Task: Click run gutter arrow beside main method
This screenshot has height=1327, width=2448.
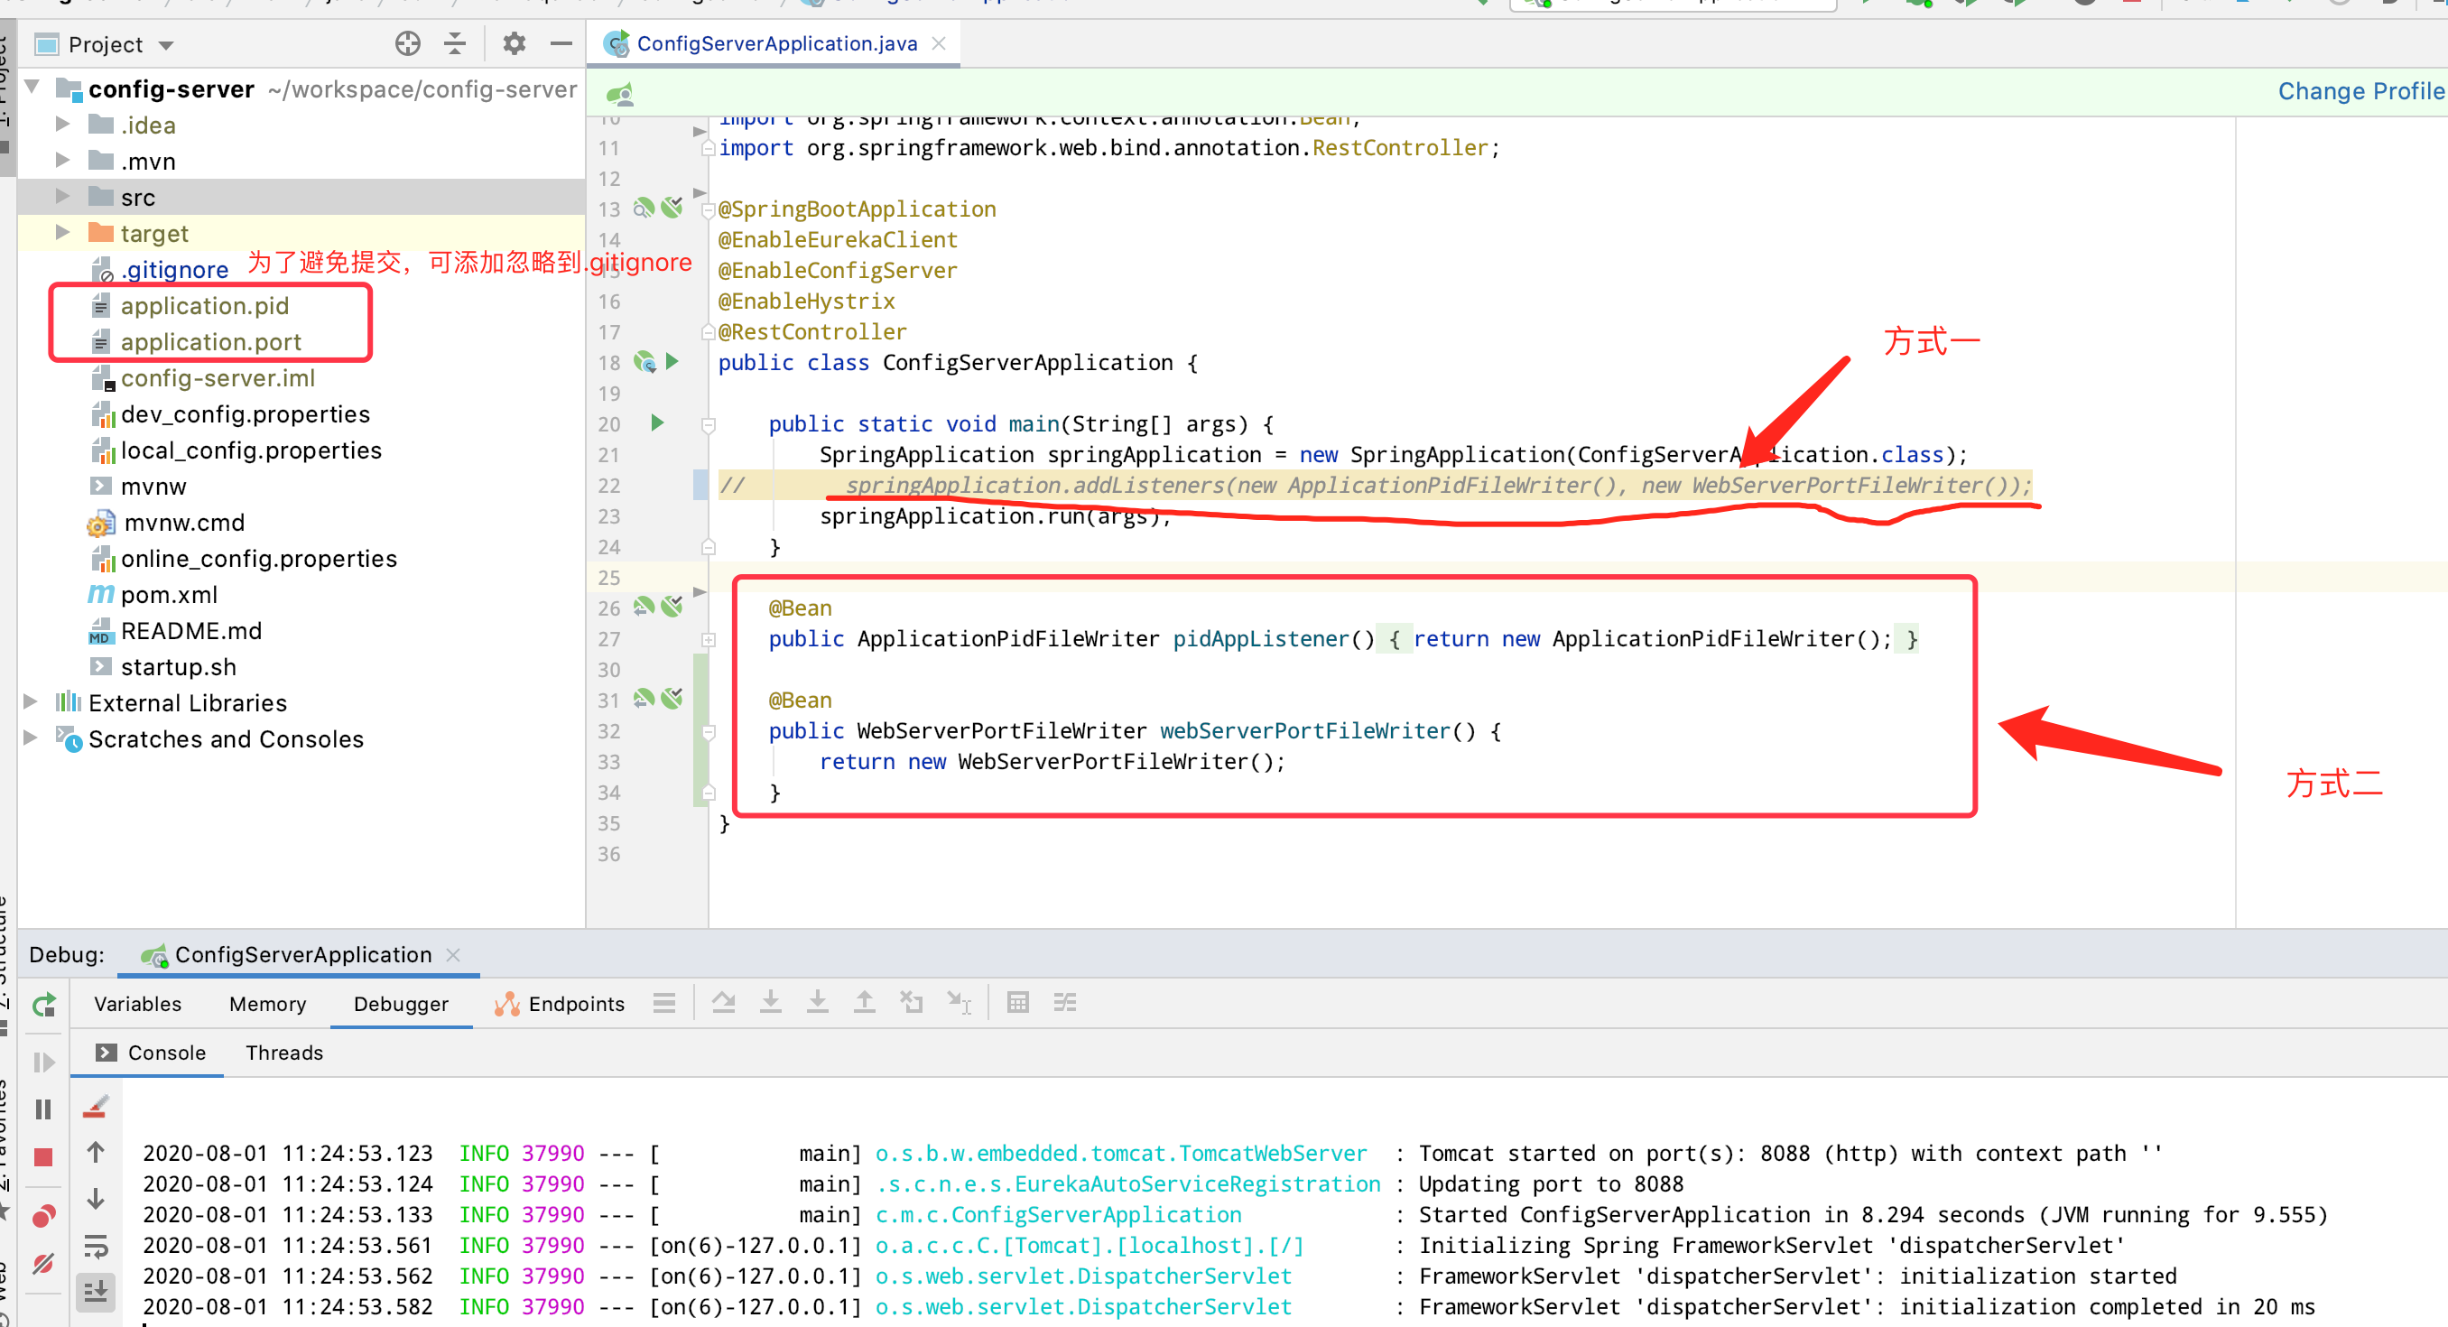Action: coord(656,423)
